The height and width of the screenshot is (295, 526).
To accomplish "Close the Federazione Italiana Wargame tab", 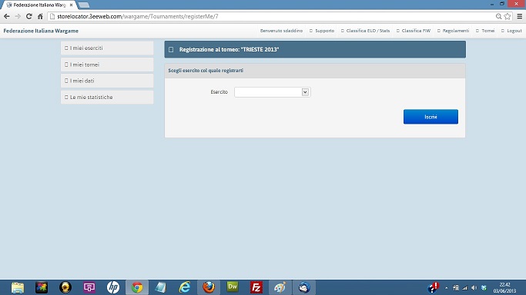I will (71, 5).
